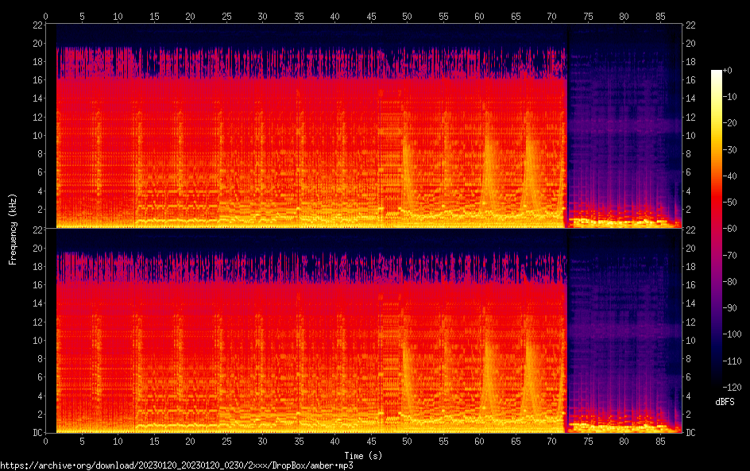Image resolution: width=750 pixels, height=471 pixels.
Task: Click the dBFS label under the color bar
Action: tap(724, 402)
